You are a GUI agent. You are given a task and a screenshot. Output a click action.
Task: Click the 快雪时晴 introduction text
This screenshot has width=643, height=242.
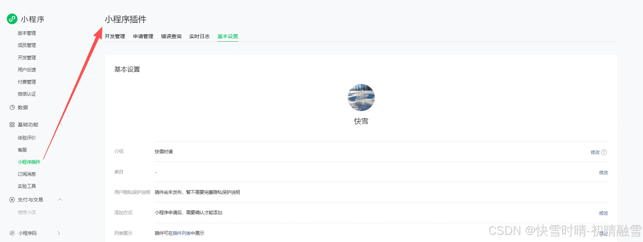point(164,152)
